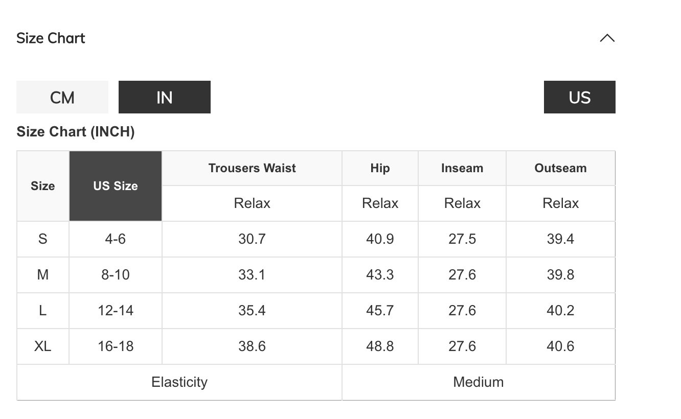The image size is (681, 419).
Task: Click the 4-6 US size cell
Action: click(x=116, y=239)
